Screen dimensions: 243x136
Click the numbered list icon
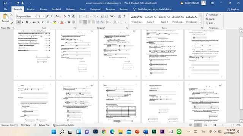[x=88, y=16]
